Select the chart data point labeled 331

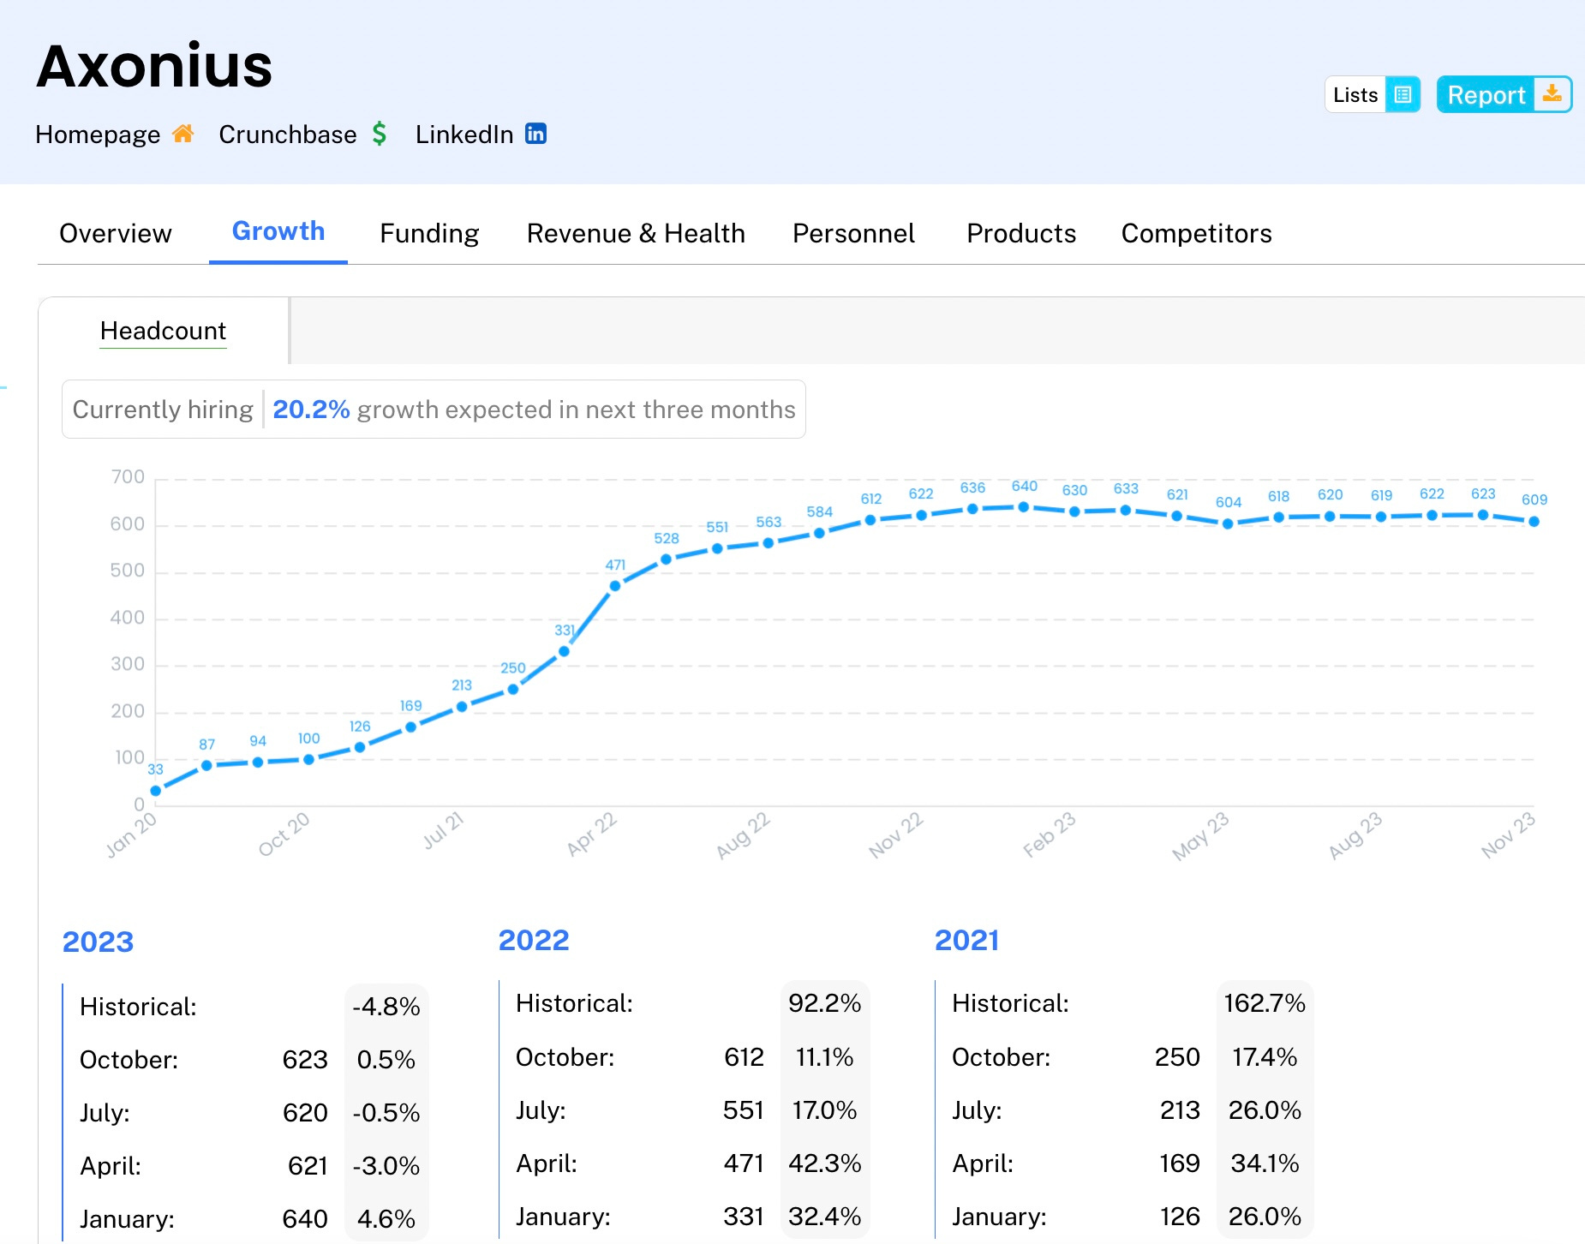pyautogui.click(x=564, y=651)
